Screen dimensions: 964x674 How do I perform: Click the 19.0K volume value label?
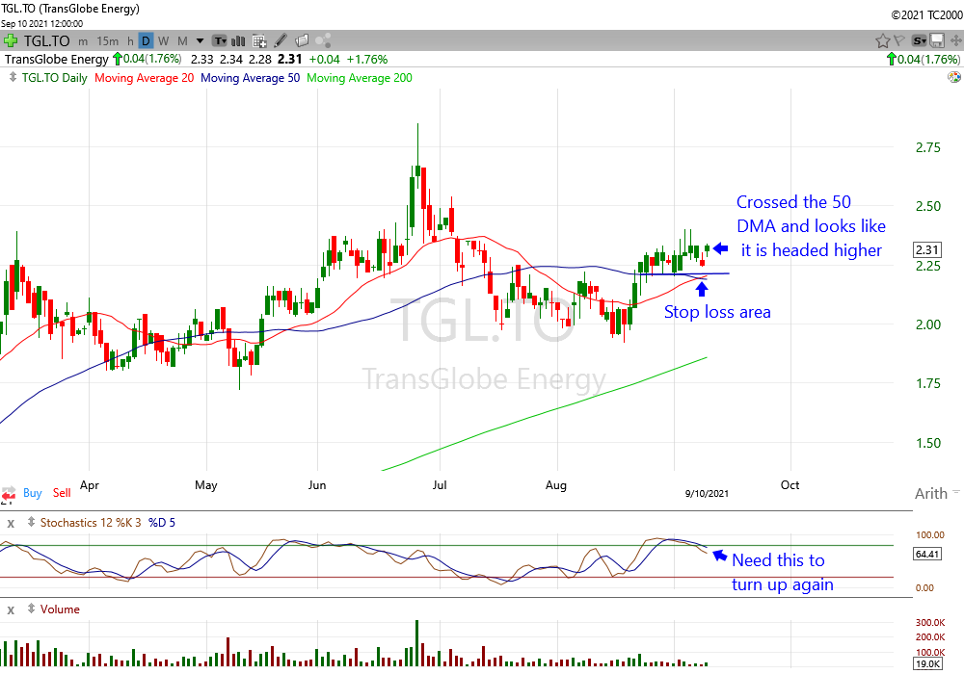tap(927, 664)
